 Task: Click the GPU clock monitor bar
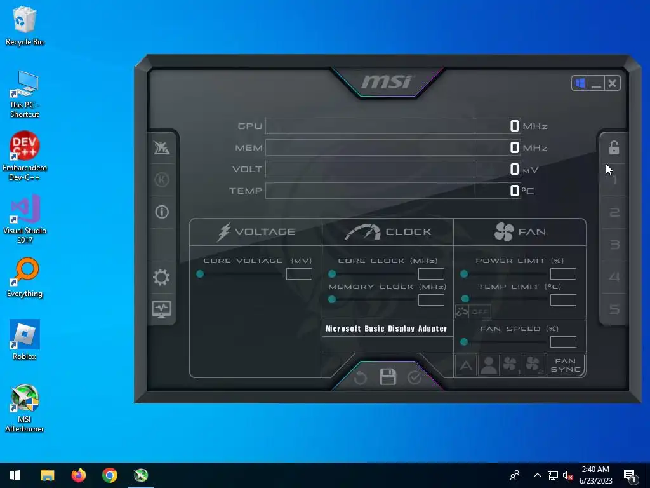pos(392,126)
